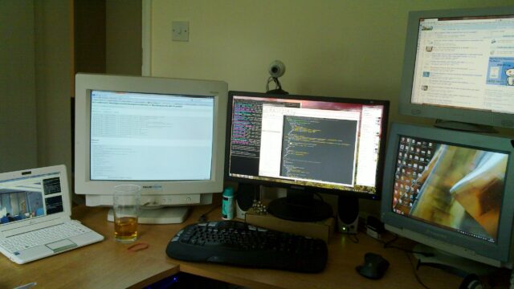Click the Reddit alien mascot in the sidebar
The height and width of the screenshot is (289, 514).
coord(510,75)
